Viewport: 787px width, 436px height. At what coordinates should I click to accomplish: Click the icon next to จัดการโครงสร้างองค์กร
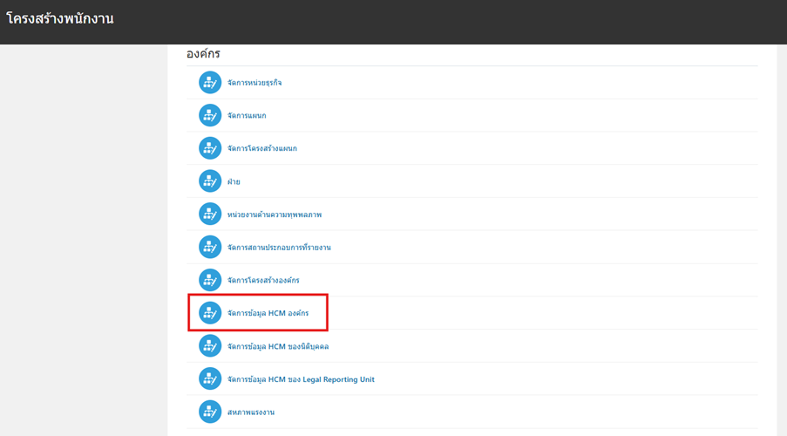click(210, 280)
